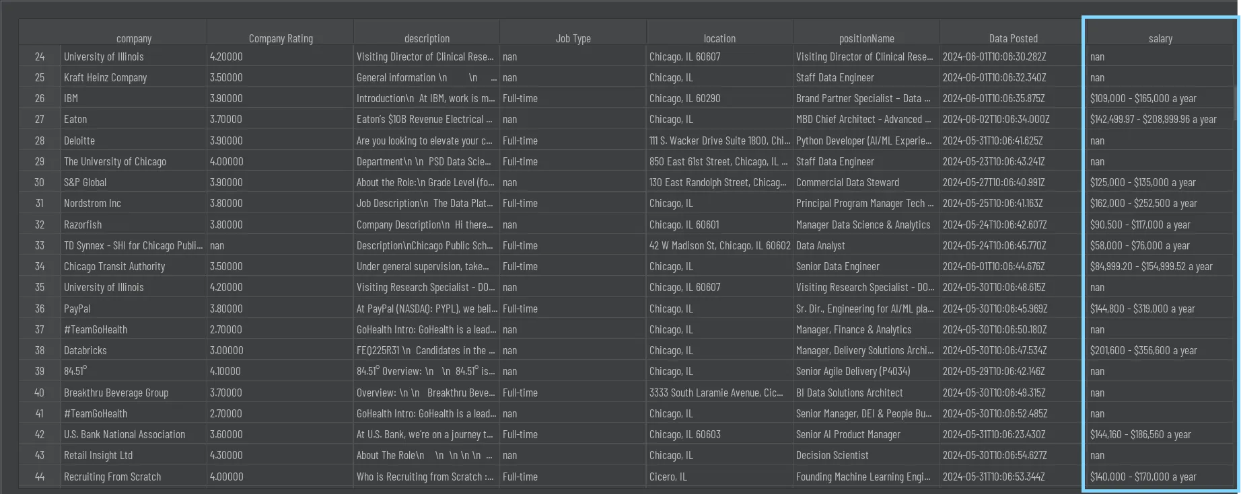
Task: Click the Manager Data Science & Analytics cell
Action: (866, 224)
